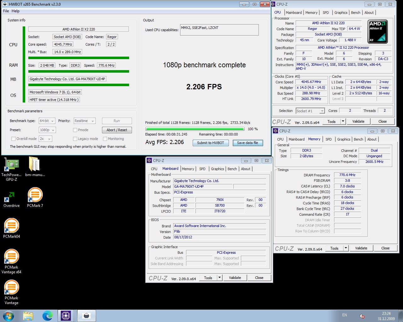The width and height of the screenshot is (403, 322).
Task: Switch to Bench tab in CPU window
Action: tap(355, 13)
